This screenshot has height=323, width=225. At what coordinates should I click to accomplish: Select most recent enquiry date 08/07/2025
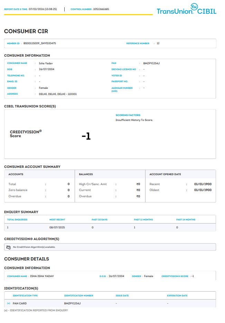point(57,227)
